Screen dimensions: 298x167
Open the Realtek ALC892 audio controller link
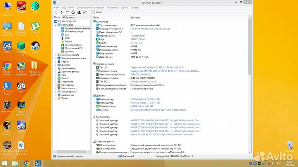coord(161,134)
